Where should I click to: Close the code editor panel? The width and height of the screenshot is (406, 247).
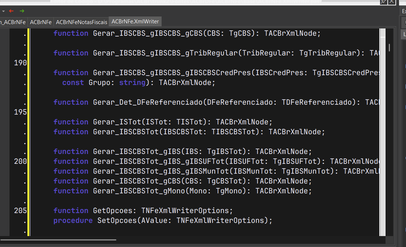392,2
